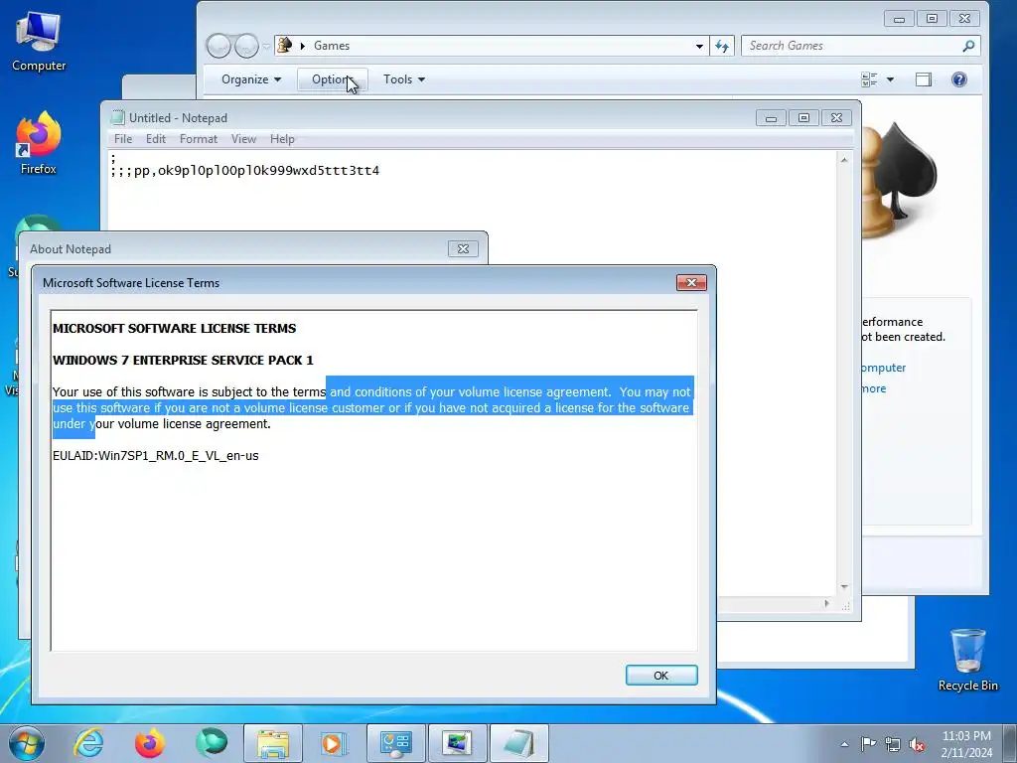Open network status tray icon
Screen dimensions: 1017x763
[893, 744]
